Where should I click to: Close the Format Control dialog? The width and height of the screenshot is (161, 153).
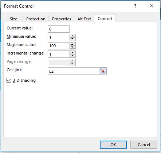pyautogui.click(x=152, y=6)
